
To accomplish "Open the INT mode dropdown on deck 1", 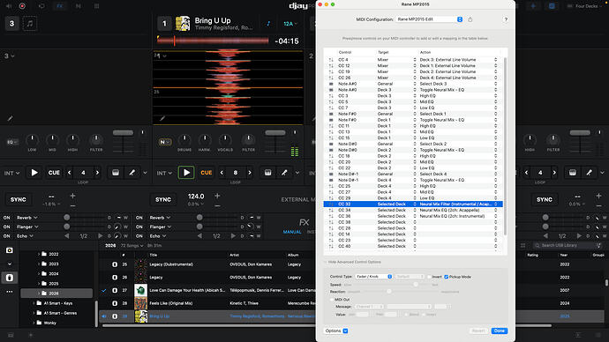I will pyautogui.click(x=164, y=173).
